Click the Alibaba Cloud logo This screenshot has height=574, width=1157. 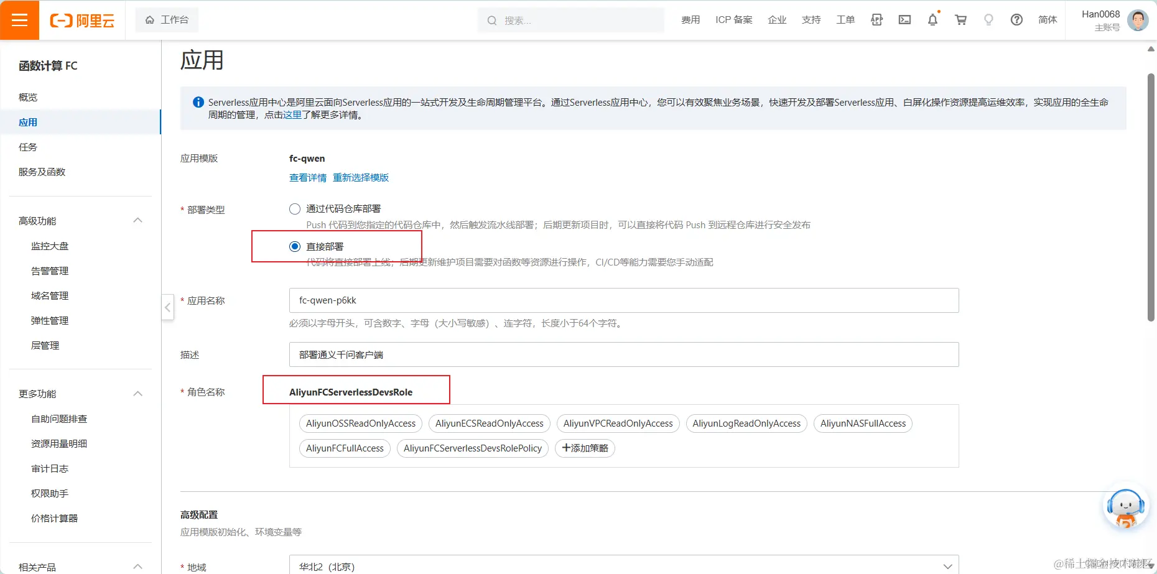pos(82,21)
